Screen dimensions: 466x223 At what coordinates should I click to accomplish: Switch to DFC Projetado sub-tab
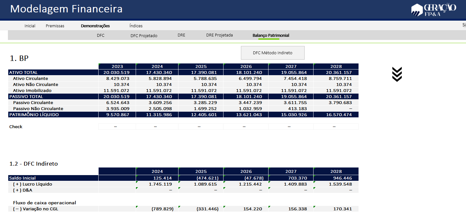click(x=144, y=36)
